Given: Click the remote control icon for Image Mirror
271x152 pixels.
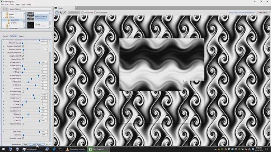Looking at the screenshot, I should coord(3,59).
